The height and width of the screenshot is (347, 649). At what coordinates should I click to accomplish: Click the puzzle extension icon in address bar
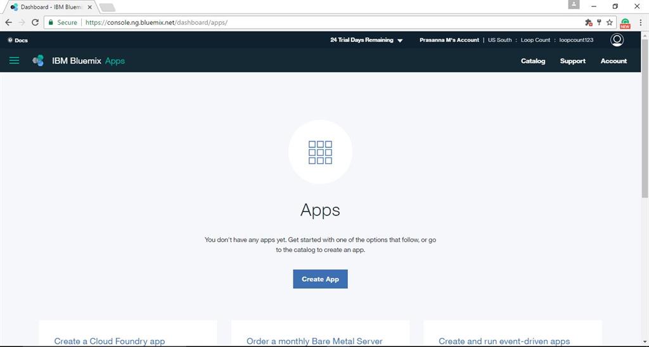click(588, 22)
